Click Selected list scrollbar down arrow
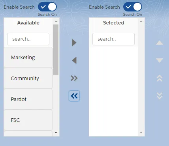 coord(141,133)
